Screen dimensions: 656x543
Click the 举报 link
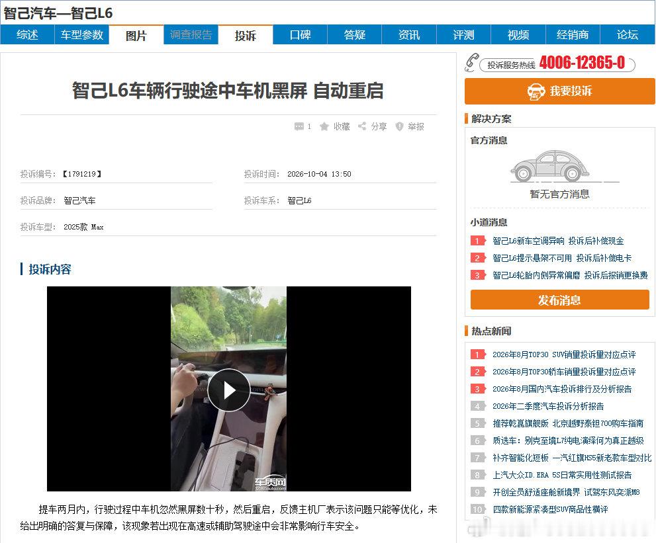pyautogui.click(x=416, y=126)
